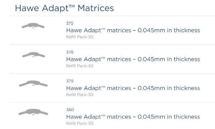Select product number 379 label
Viewport: 215px width, 129px height.
70,81
